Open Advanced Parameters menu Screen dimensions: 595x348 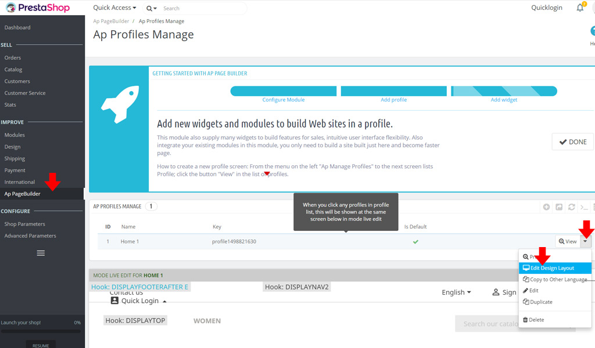[x=30, y=235]
